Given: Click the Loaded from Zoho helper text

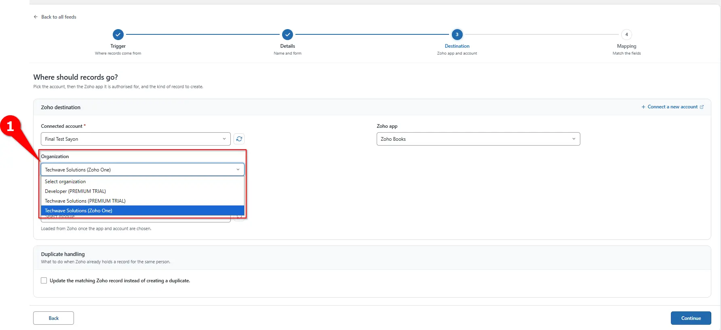Looking at the screenshot, I should (x=96, y=228).
